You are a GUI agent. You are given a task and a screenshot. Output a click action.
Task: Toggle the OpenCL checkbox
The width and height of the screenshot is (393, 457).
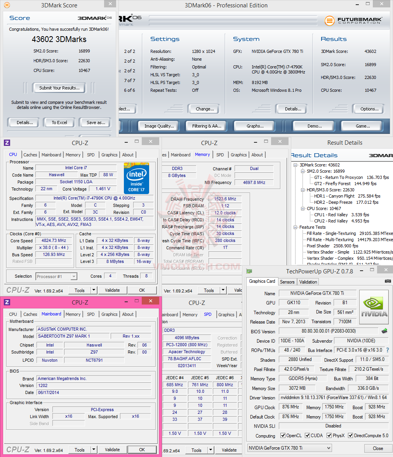(283, 436)
